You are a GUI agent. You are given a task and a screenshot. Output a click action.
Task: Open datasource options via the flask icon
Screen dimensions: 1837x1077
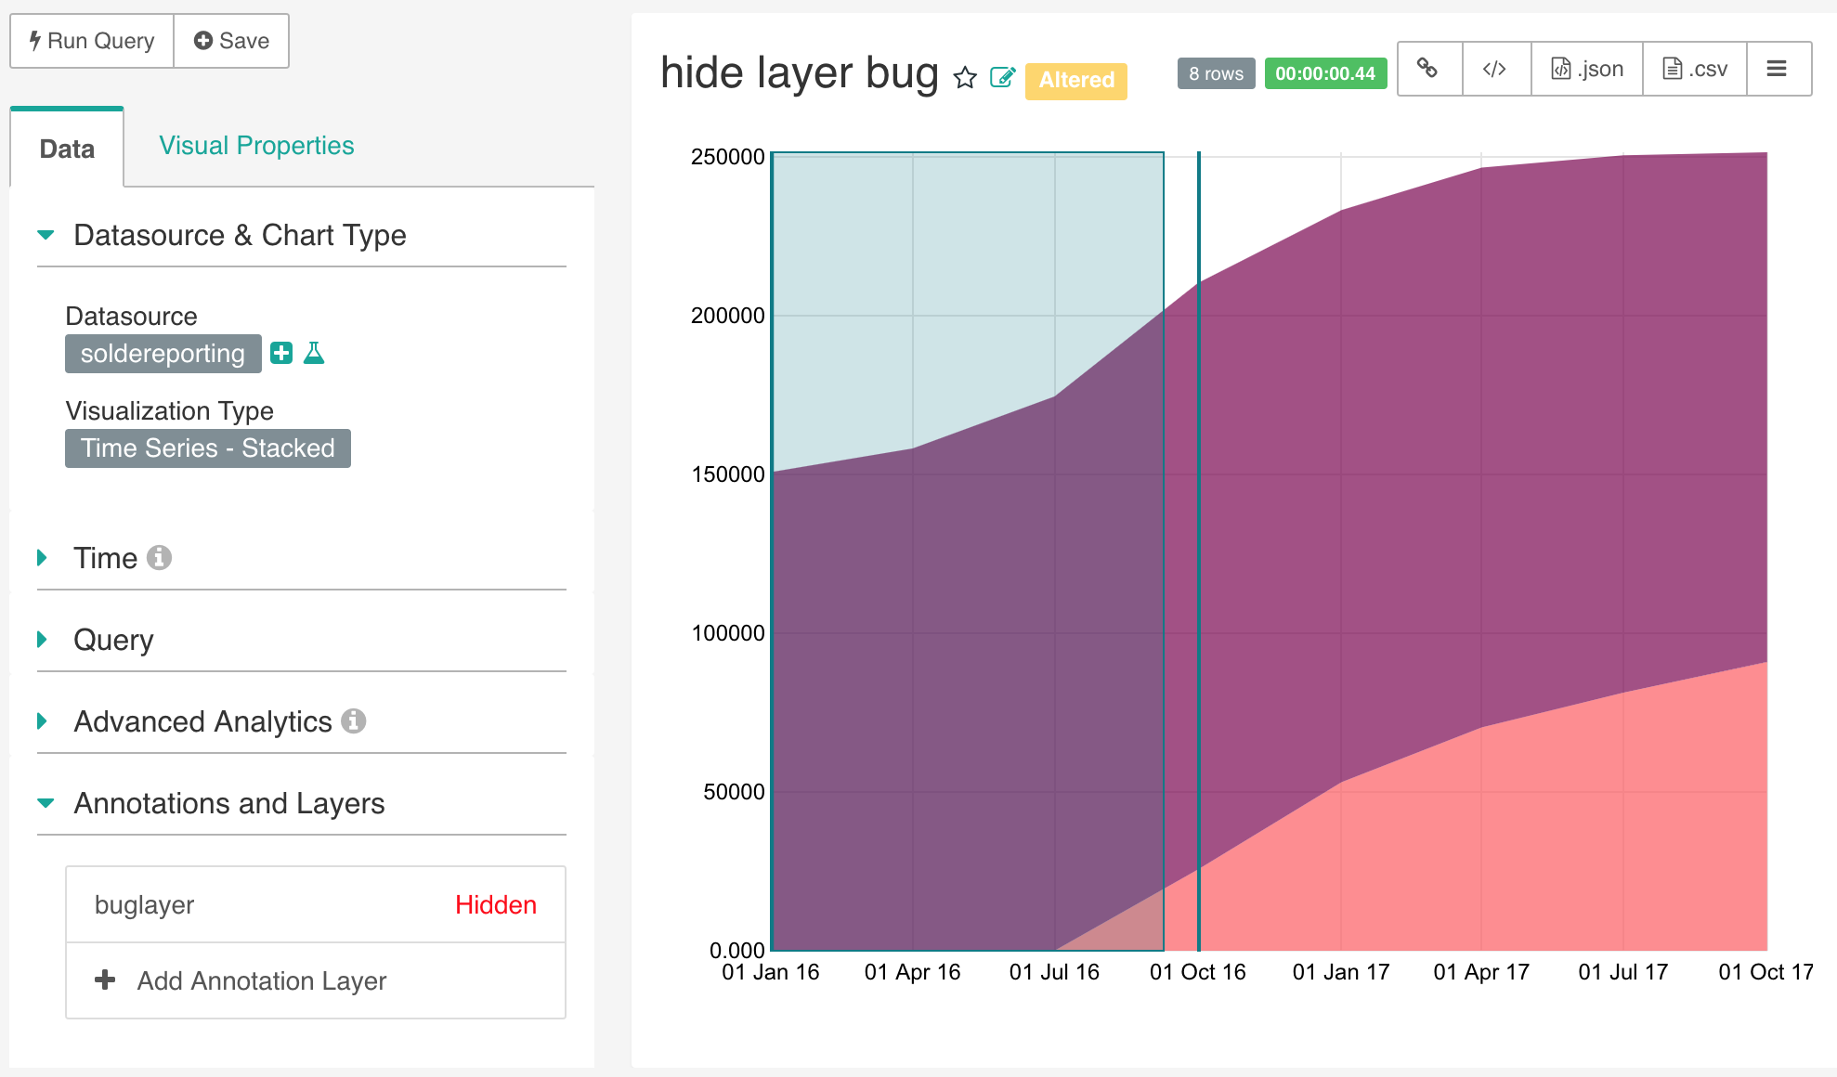click(x=314, y=353)
